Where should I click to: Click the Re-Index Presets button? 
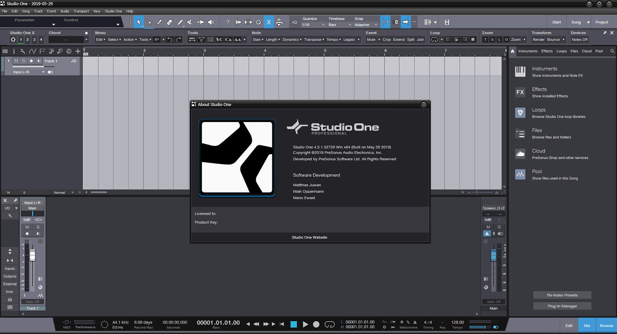(x=562, y=295)
